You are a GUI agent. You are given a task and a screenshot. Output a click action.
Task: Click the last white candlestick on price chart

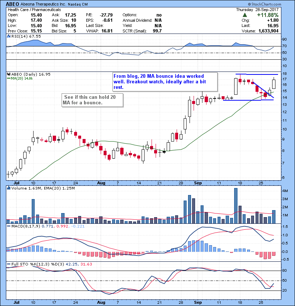pos(274,84)
